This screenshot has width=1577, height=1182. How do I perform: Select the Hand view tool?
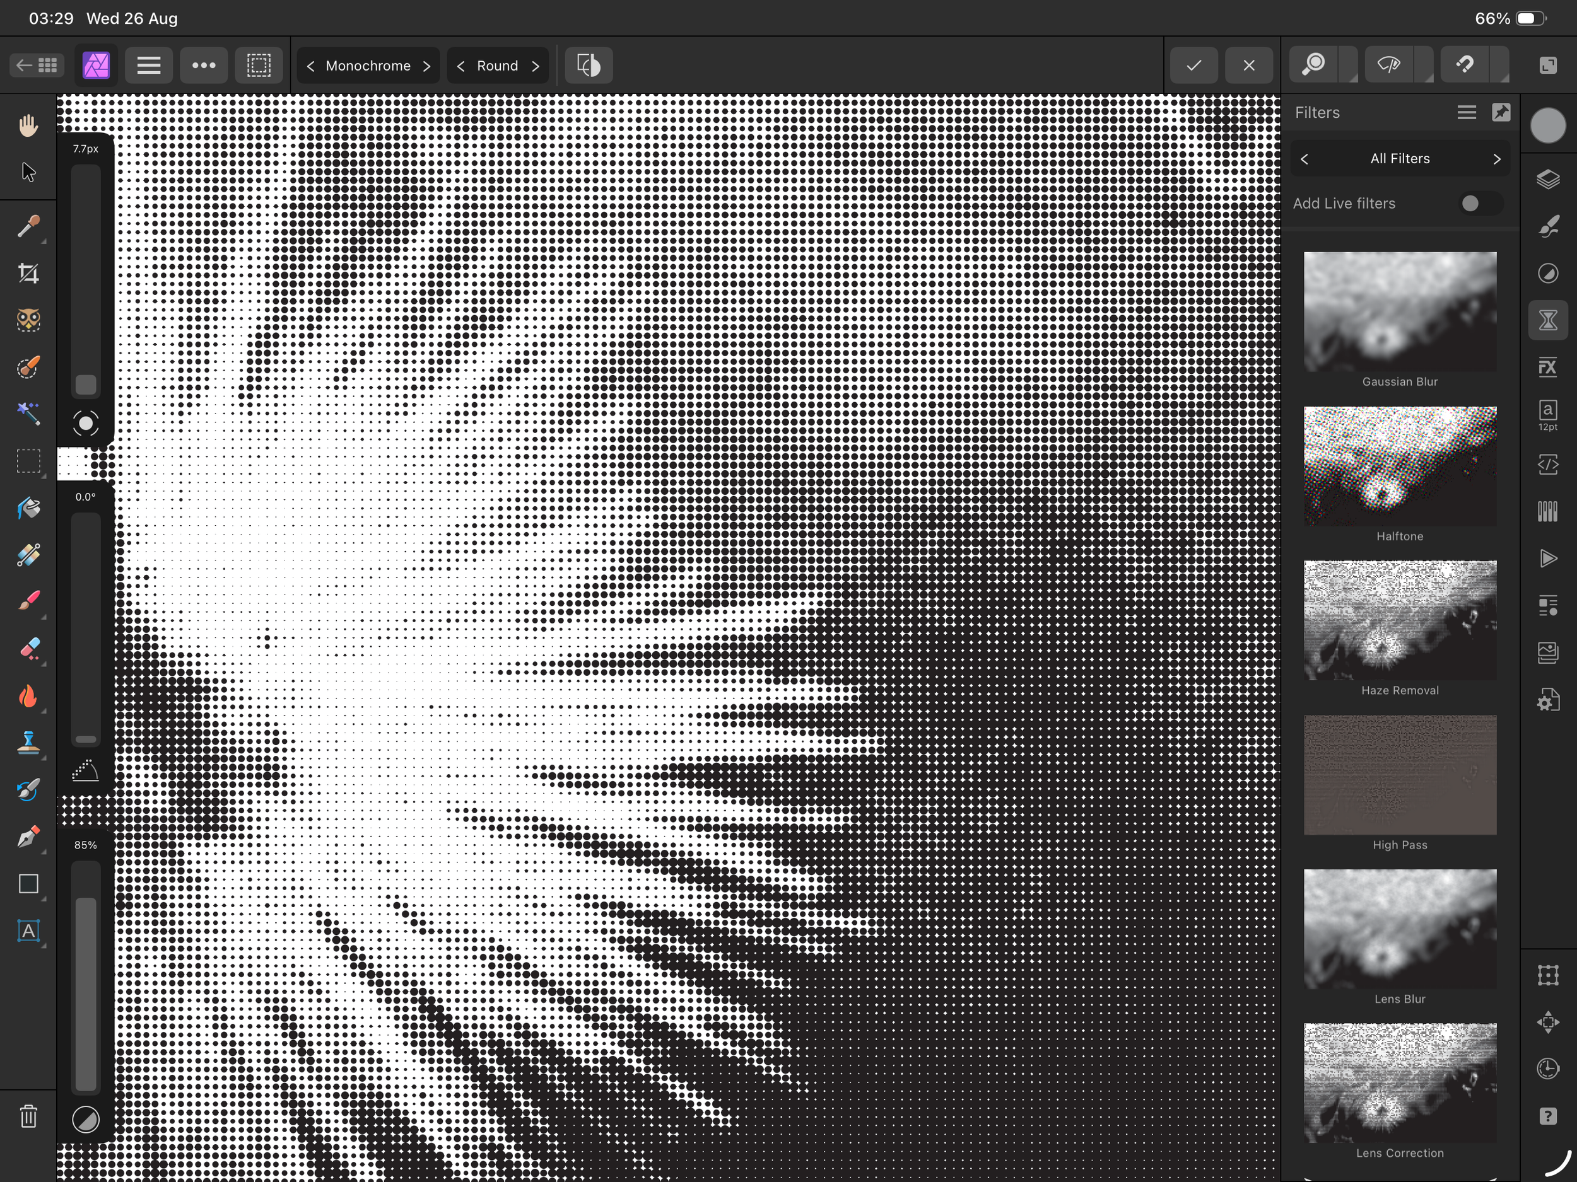coord(28,125)
